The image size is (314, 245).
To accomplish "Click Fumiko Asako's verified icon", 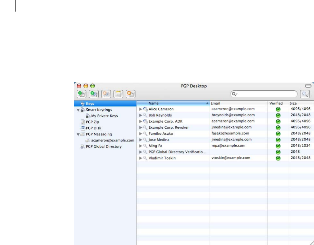I will [x=278, y=134].
